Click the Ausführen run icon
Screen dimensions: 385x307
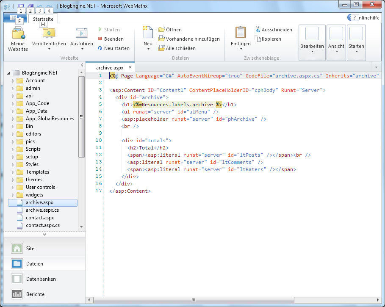coord(81,33)
